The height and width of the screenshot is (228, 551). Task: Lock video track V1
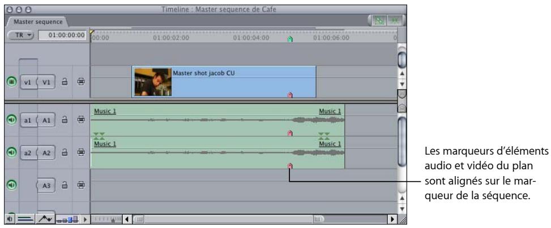pyautogui.click(x=65, y=82)
